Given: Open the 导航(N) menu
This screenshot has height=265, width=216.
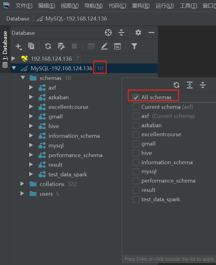Looking at the screenshot, I should click(x=93, y=6).
